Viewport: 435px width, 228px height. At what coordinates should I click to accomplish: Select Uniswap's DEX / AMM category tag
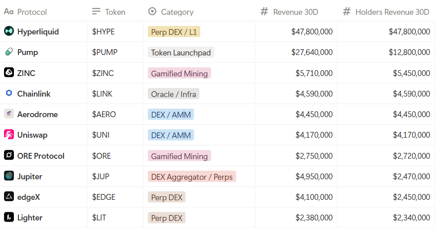pyautogui.click(x=171, y=135)
